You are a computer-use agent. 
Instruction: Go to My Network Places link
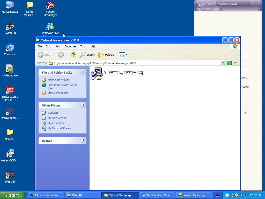(x=59, y=128)
